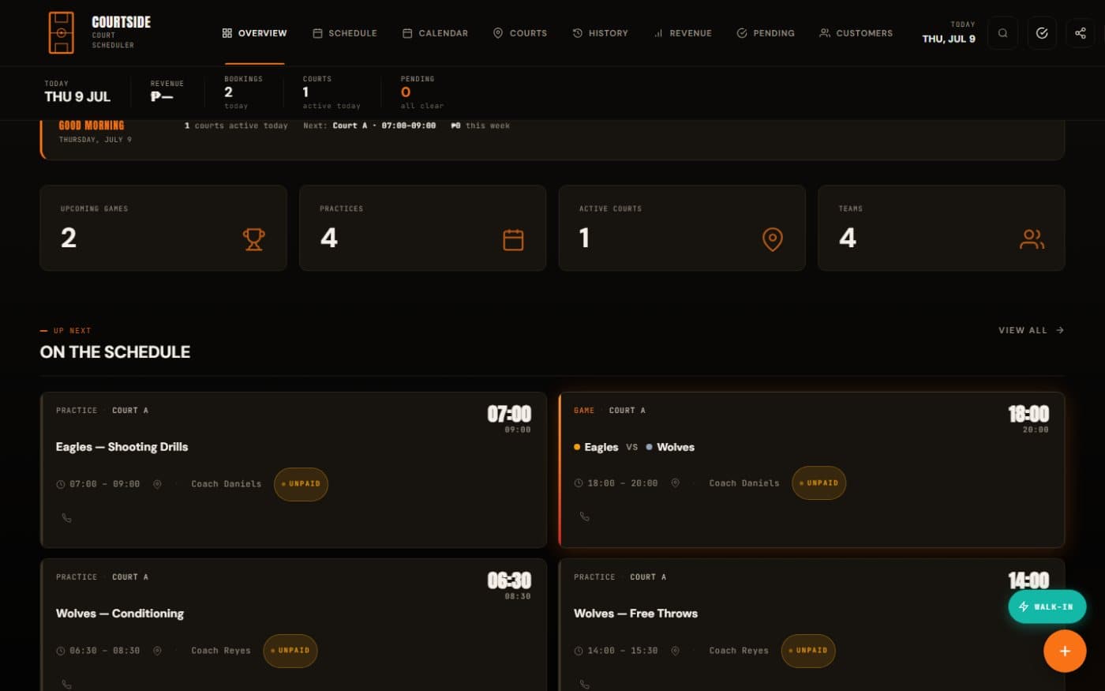The image size is (1105, 691).
Task: Click the clock icon beside 07:00 - 09:00
Action: [61, 484]
